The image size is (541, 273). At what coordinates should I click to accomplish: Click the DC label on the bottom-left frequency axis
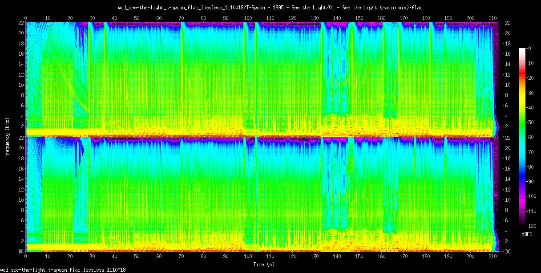[21, 251]
